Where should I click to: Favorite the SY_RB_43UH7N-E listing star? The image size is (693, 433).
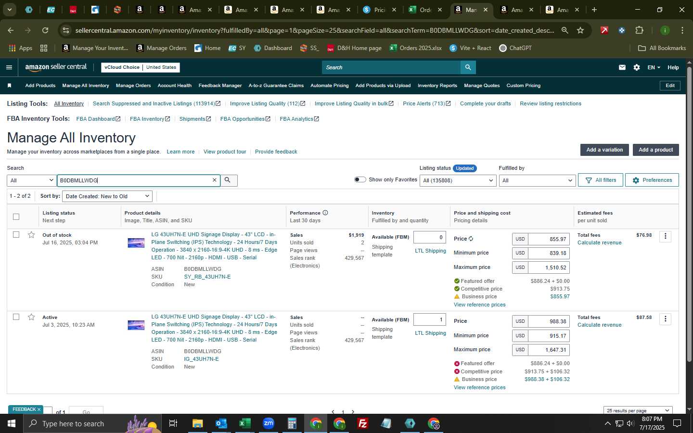click(x=31, y=235)
